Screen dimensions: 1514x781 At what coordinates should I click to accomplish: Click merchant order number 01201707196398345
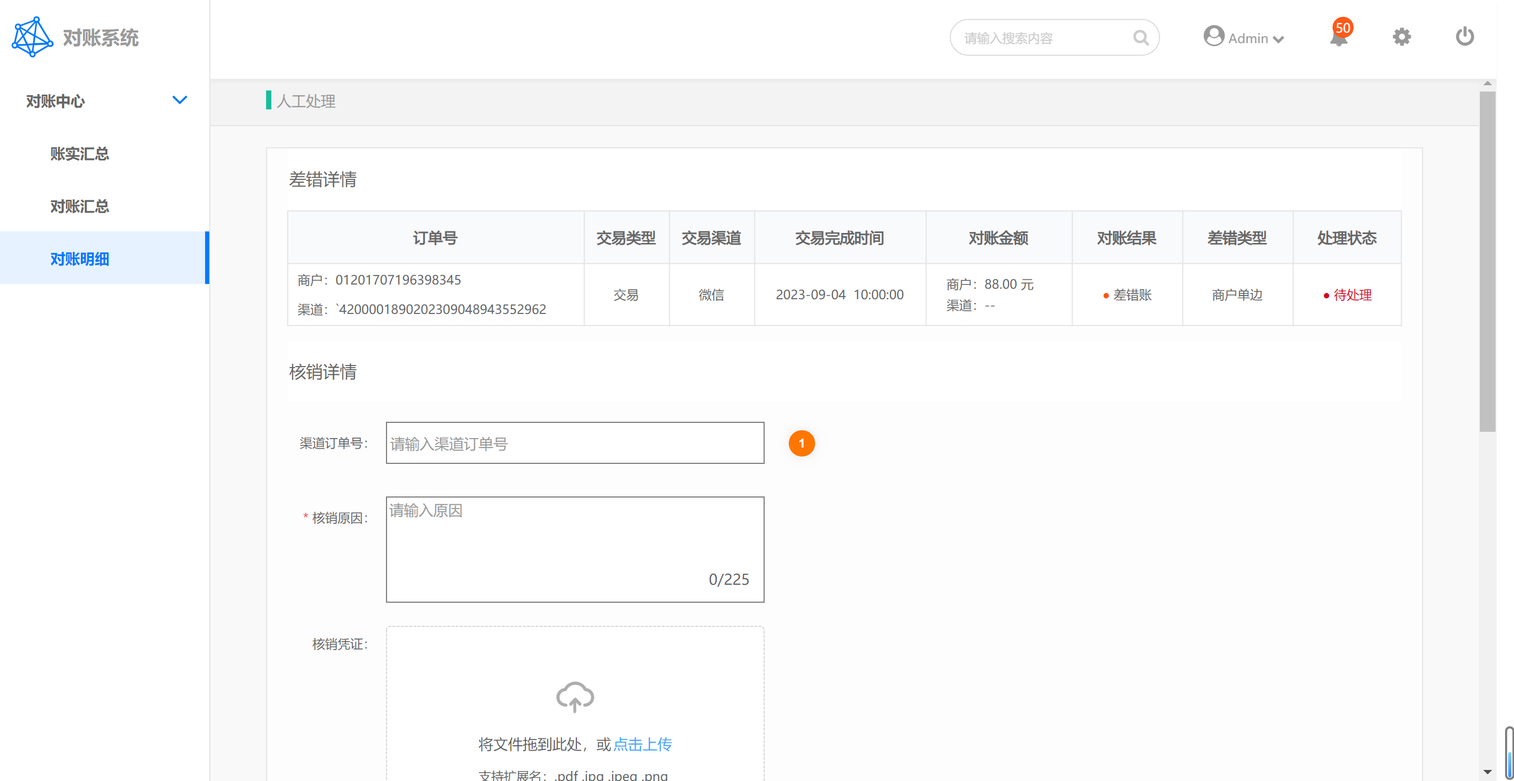[398, 280]
